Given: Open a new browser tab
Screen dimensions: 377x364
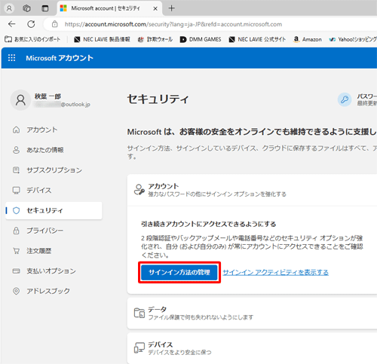Looking at the screenshot, I should 172,8.
